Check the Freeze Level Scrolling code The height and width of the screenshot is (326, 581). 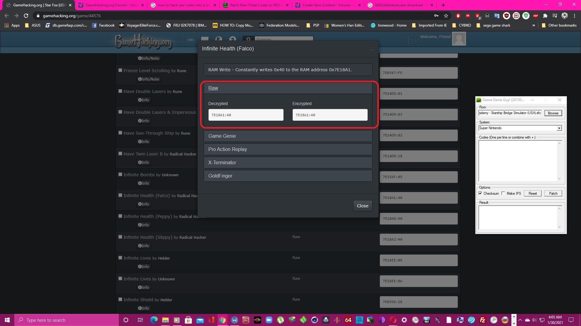[120, 70]
